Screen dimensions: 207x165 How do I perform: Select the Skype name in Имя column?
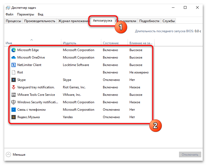pyautogui.click(x=21, y=80)
